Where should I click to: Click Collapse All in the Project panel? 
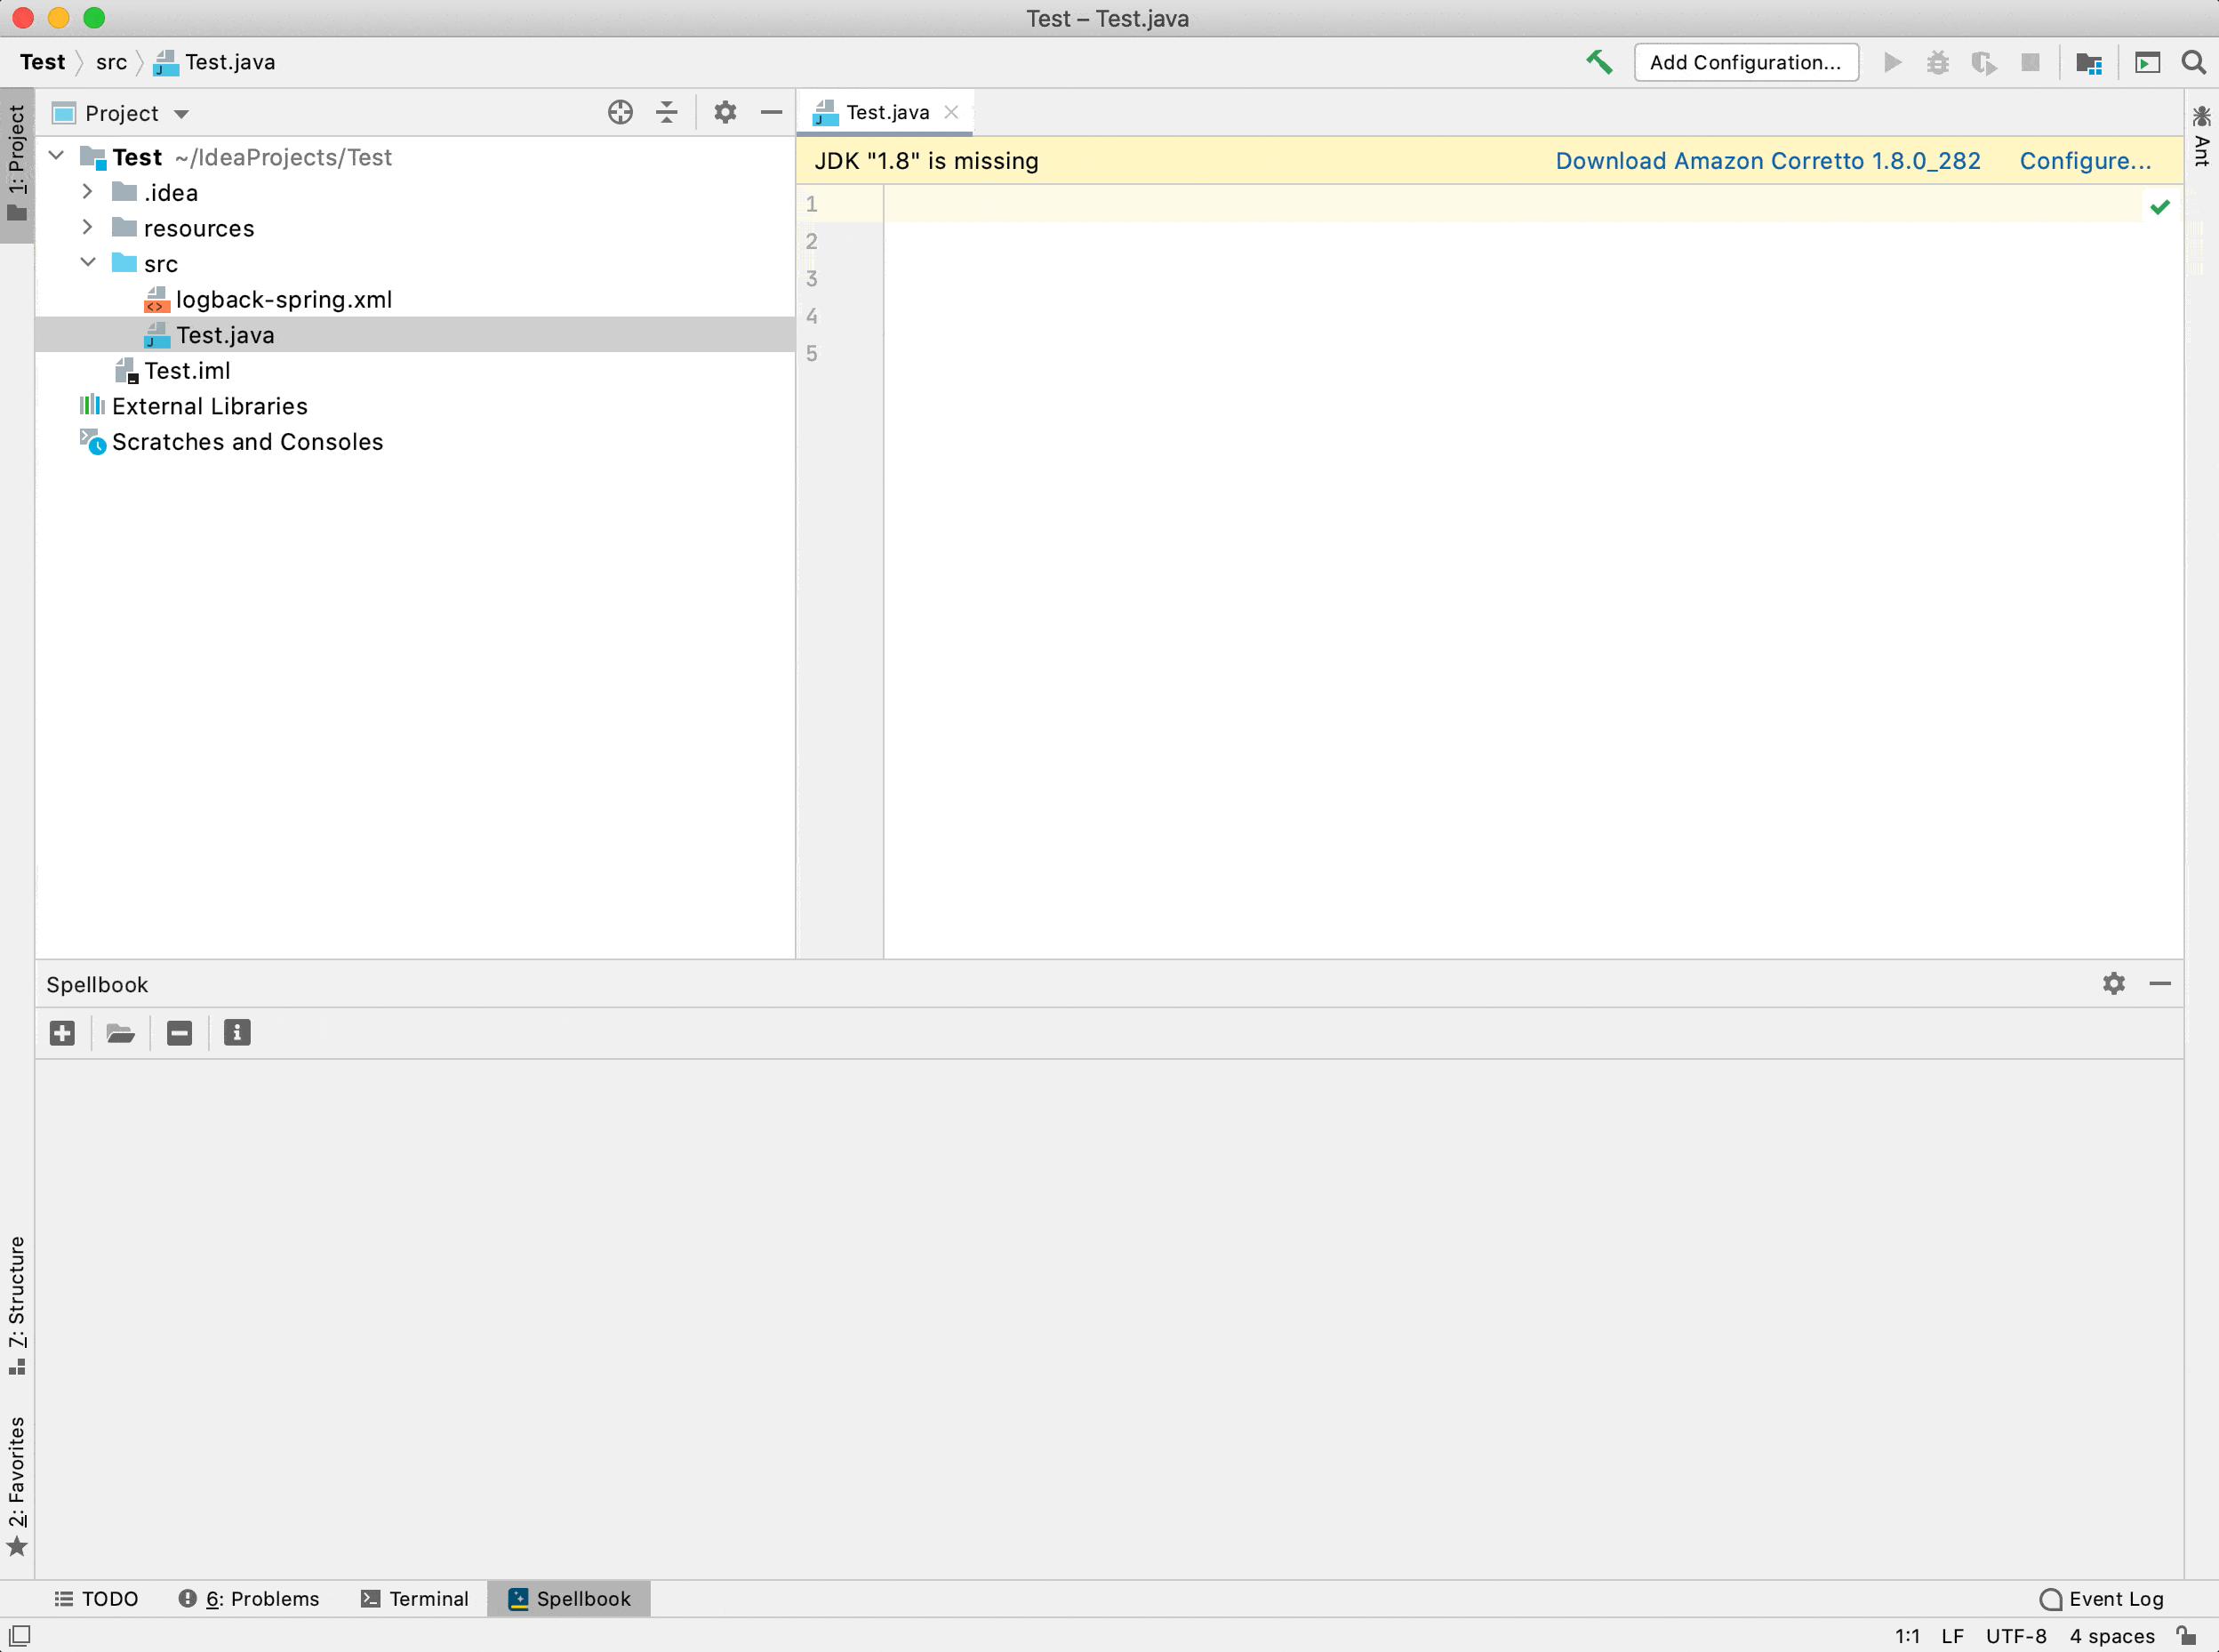[x=667, y=112]
